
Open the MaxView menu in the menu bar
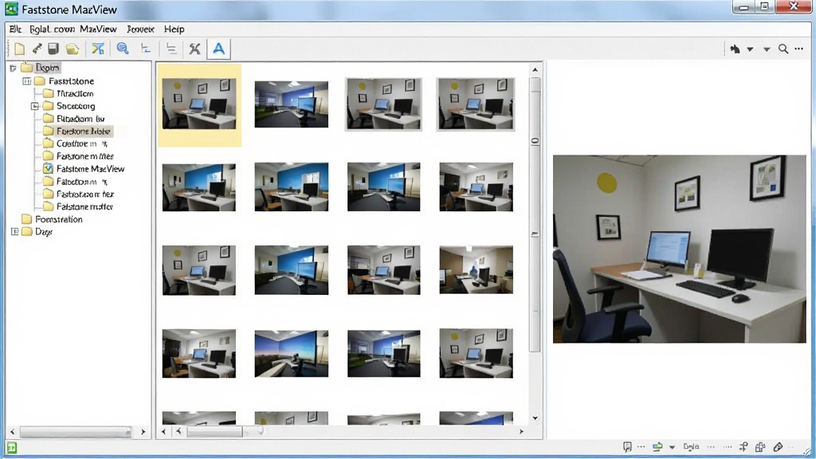(98, 29)
